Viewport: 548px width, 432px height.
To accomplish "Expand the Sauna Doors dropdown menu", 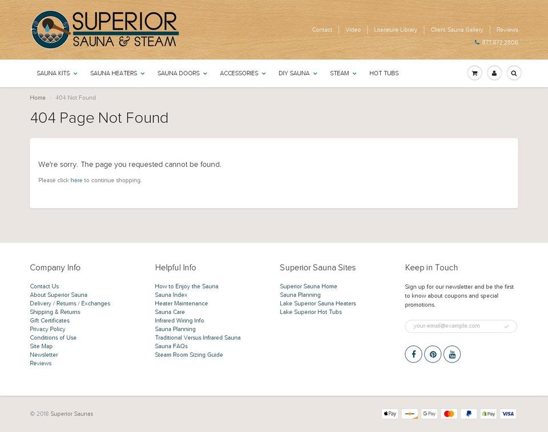I will tap(182, 74).
